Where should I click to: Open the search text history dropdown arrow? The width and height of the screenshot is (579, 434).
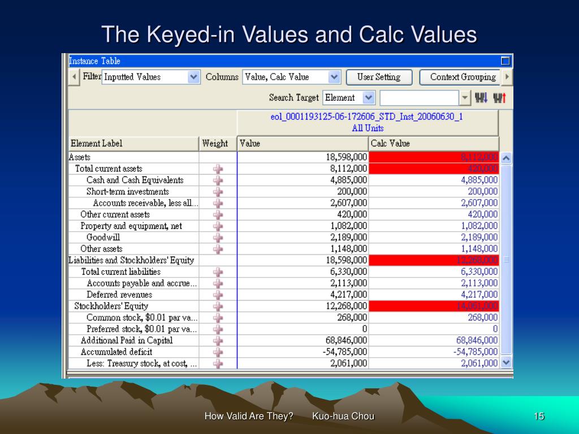click(x=465, y=98)
